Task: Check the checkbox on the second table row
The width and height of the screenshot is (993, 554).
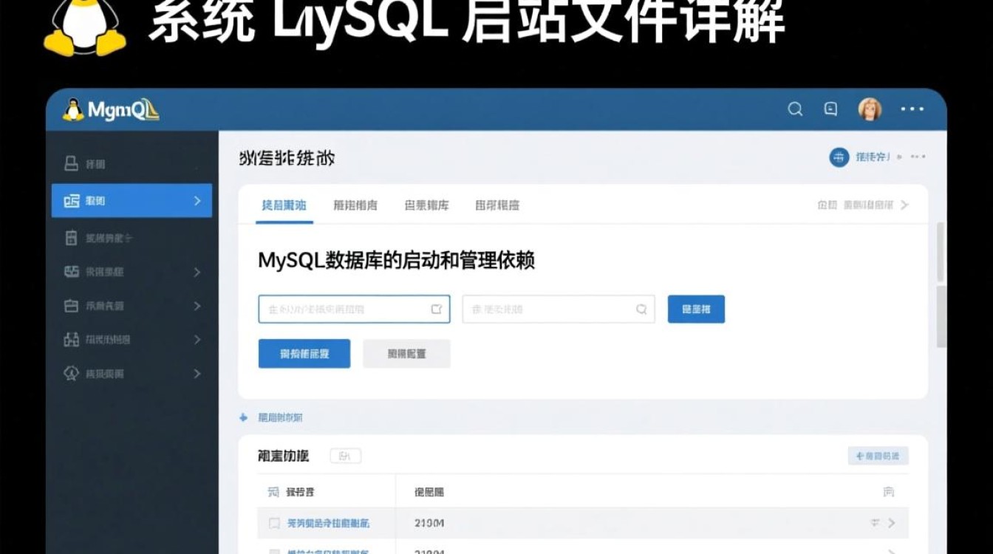Action: coord(275,550)
